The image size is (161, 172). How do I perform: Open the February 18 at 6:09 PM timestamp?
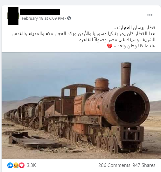click(43, 18)
